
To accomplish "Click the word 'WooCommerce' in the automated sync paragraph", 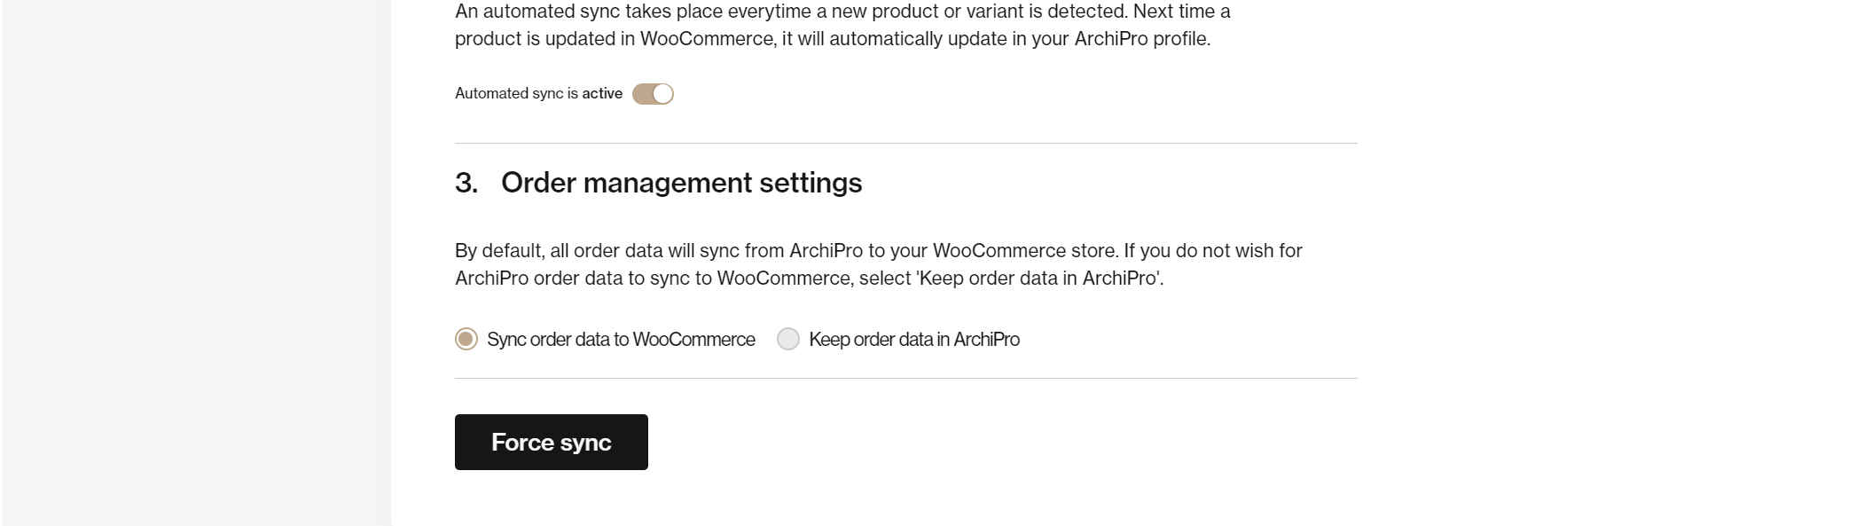I will pos(707,39).
